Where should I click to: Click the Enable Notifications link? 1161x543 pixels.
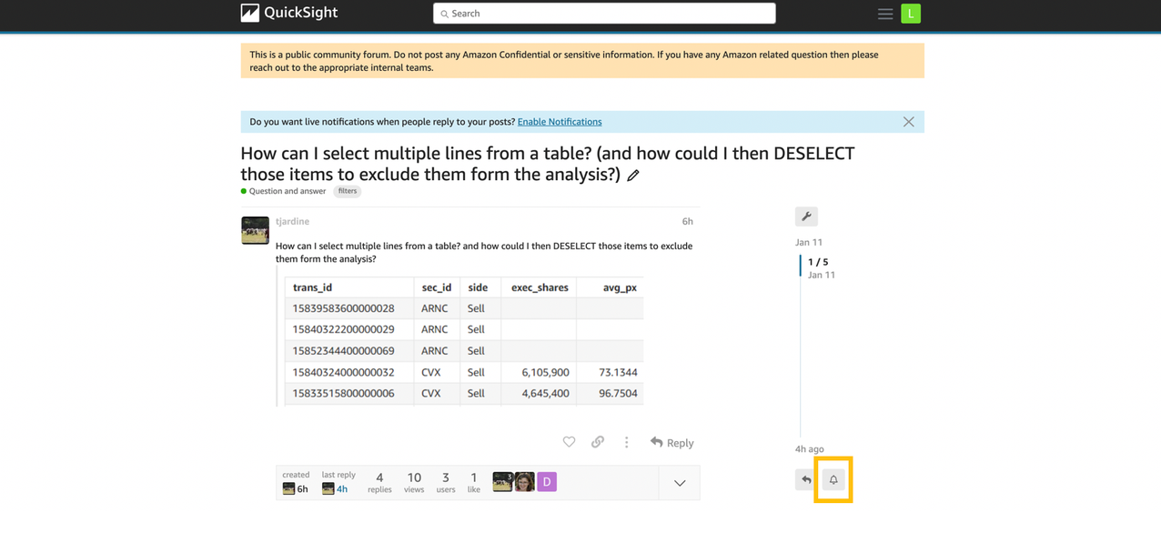click(560, 122)
